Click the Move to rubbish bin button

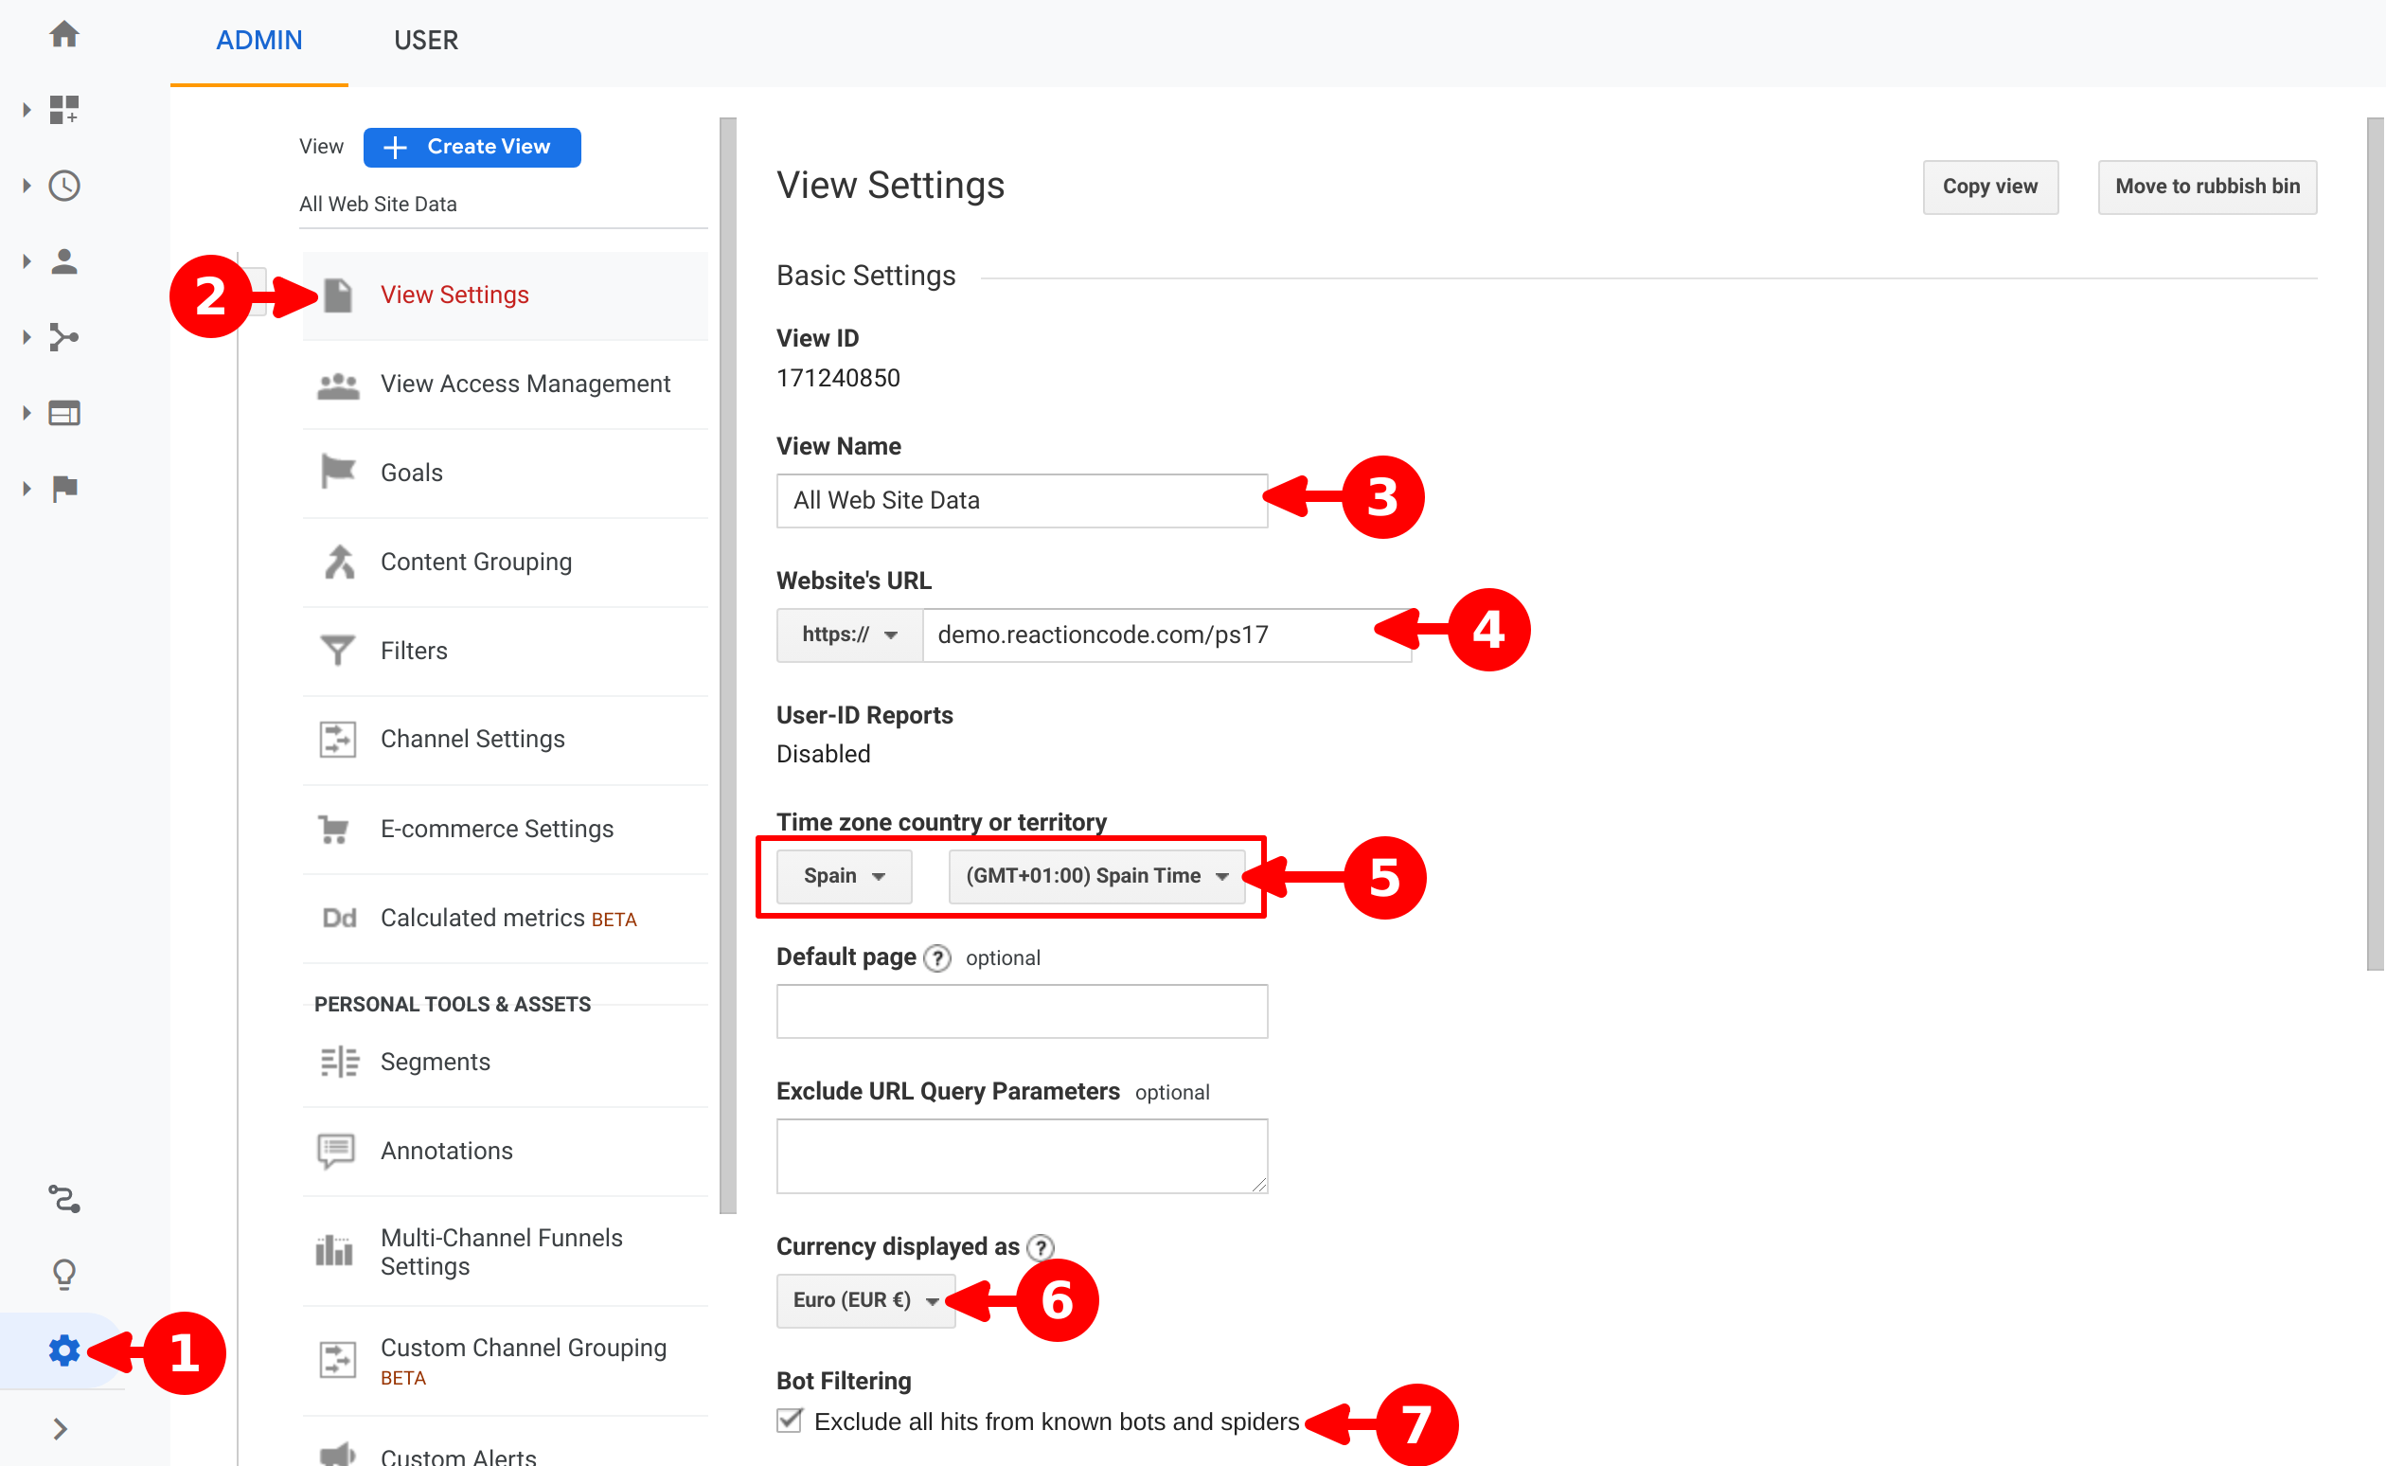(x=2207, y=187)
